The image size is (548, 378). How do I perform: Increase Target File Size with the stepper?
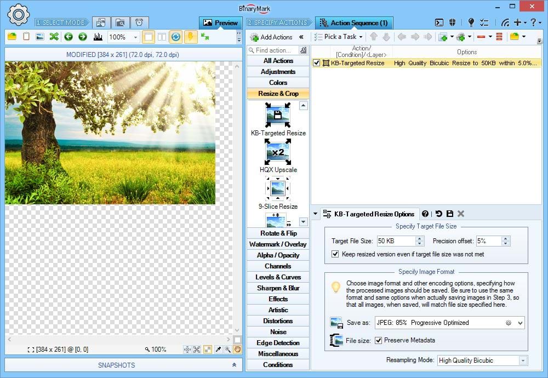[420, 238]
